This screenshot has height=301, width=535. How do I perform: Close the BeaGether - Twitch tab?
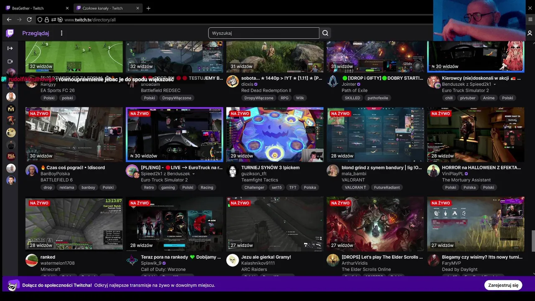67,8
